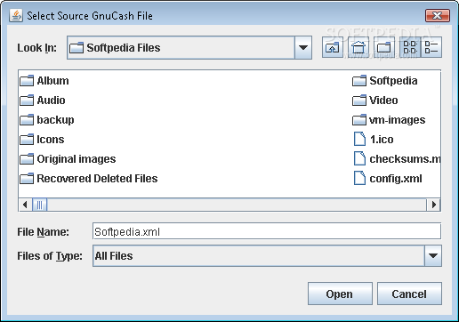This screenshot has height=322, width=459.
Task: Select the Original images folder
Action: point(68,159)
